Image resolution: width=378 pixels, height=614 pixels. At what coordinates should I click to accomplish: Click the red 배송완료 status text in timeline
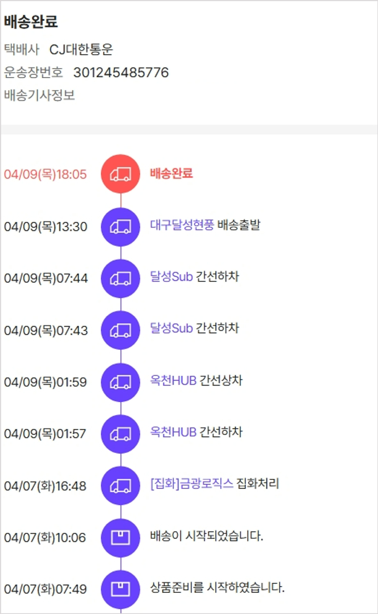click(x=171, y=173)
